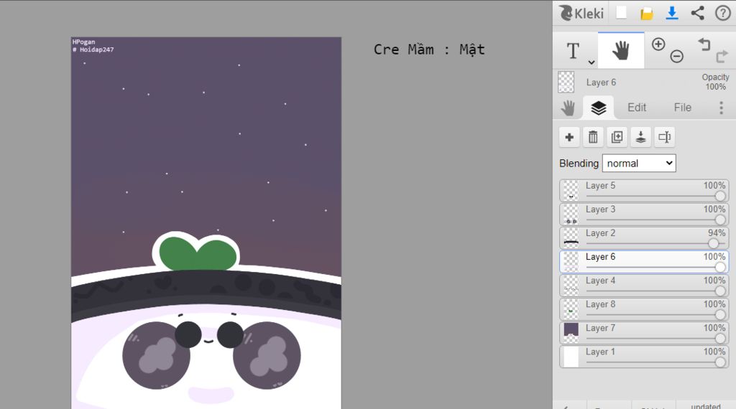Share the drawing via share icon
The width and height of the screenshot is (736, 409).
point(697,13)
